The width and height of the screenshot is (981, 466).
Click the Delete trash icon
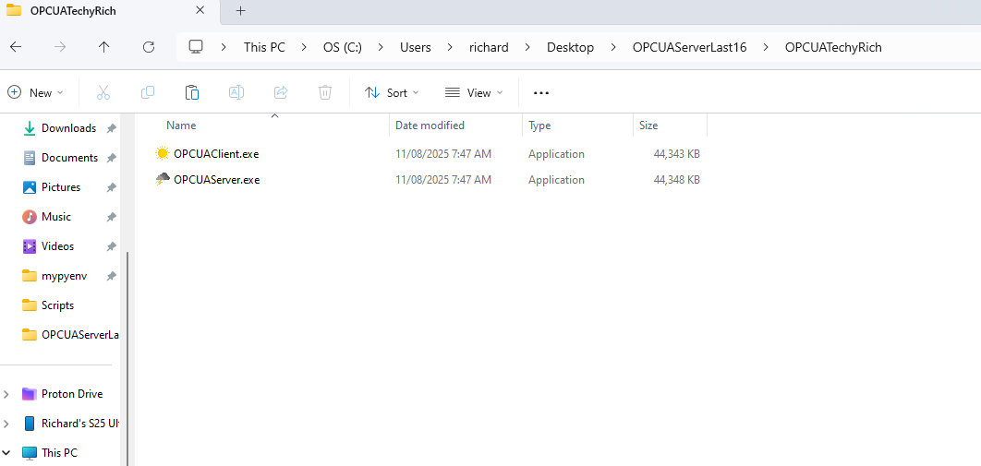(325, 92)
